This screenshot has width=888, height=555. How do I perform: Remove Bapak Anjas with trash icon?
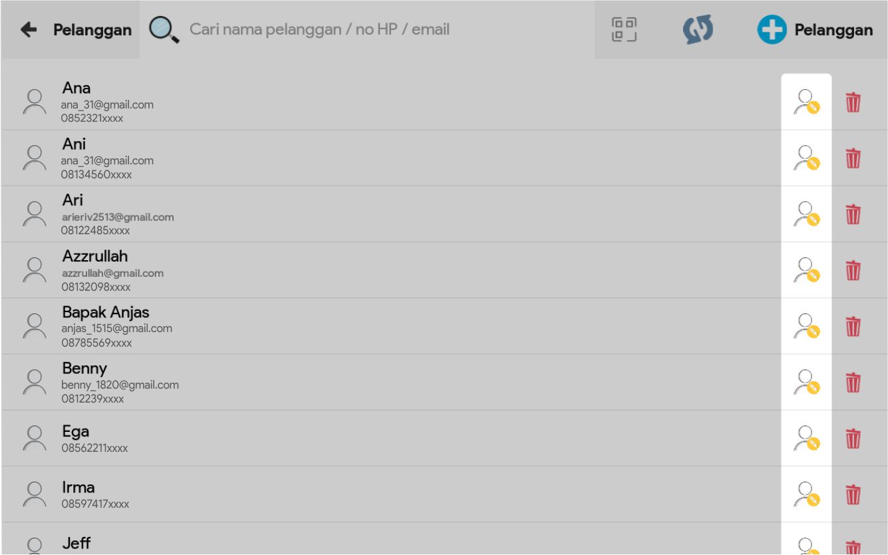point(853,327)
